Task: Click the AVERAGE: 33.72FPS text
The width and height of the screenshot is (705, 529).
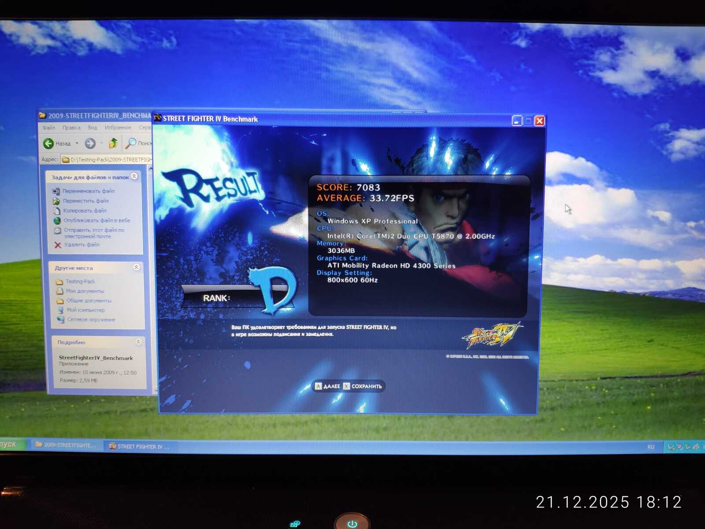Action: point(365,198)
